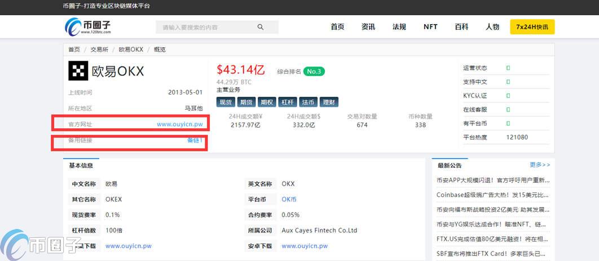599x261 pixels.
Task: Click the 理财 business tag
Action: [x=329, y=102]
